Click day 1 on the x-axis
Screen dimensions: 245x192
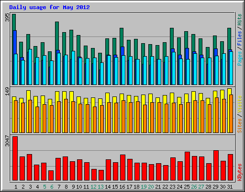click(x=16, y=187)
